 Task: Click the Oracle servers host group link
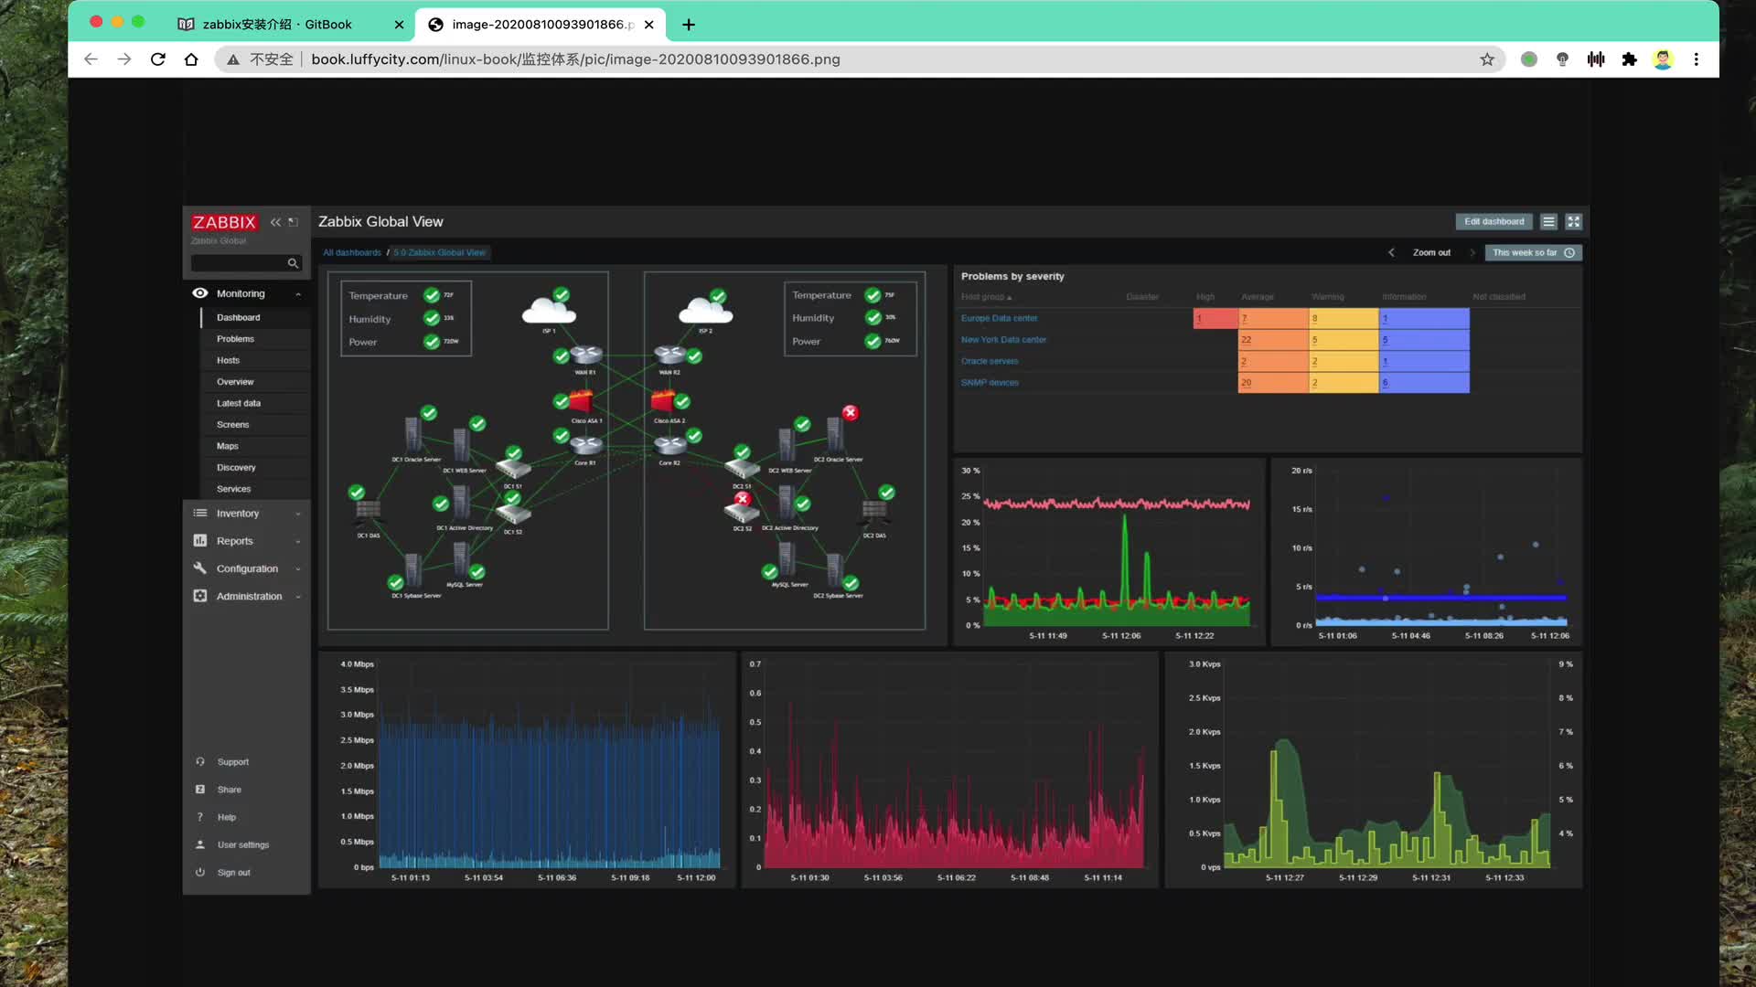[x=989, y=362]
